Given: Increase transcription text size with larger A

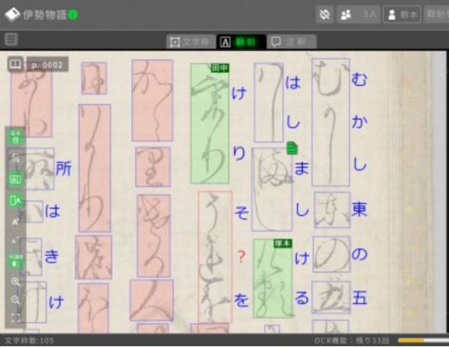Looking at the screenshot, I should coord(16,221).
